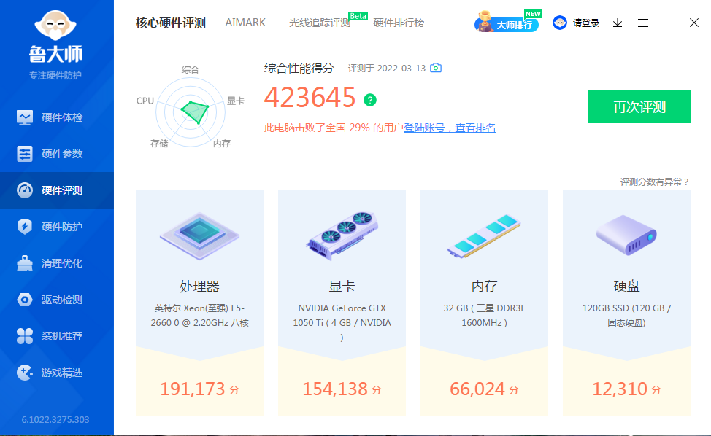Image resolution: width=711 pixels, height=436 pixels.
Task: Click version number 6.1022.3275.303
Action: 55,420
